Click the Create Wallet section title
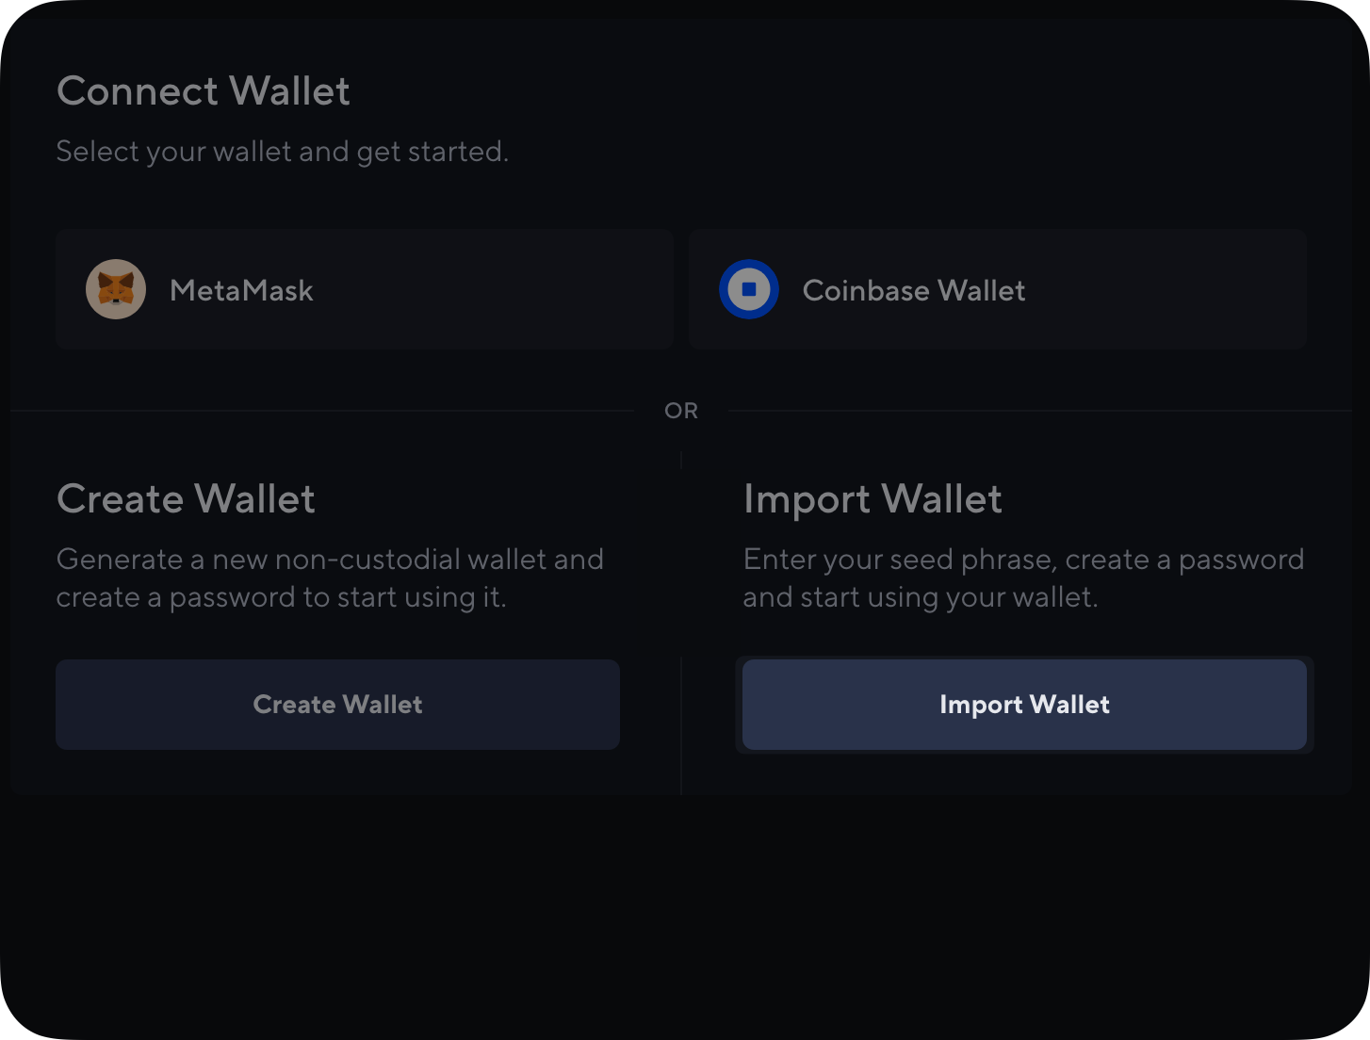 tap(186, 499)
